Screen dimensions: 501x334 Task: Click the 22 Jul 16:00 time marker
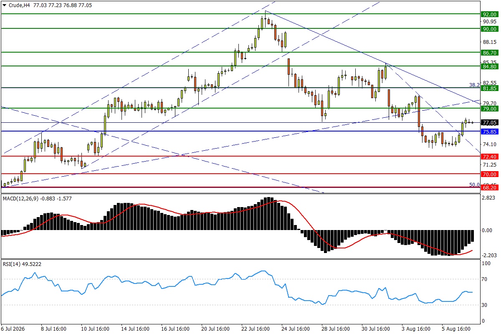255,329
